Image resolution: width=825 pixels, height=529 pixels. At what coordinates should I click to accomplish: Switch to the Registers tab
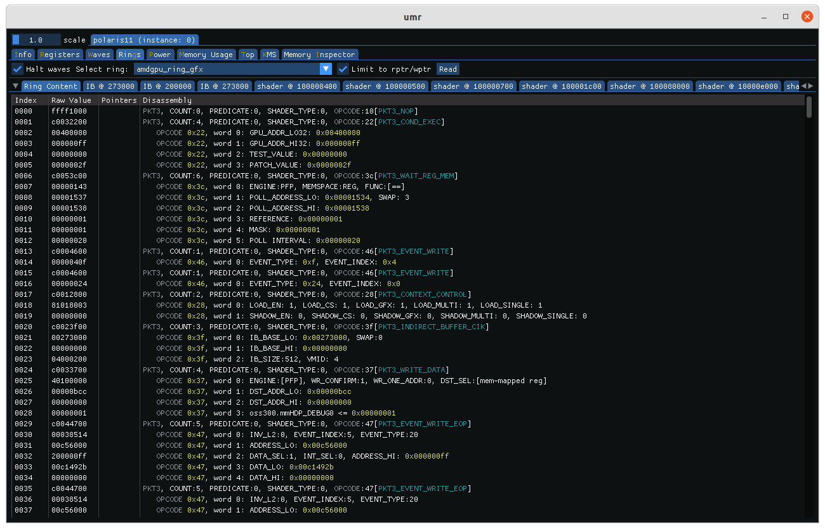[x=60, y=55]
